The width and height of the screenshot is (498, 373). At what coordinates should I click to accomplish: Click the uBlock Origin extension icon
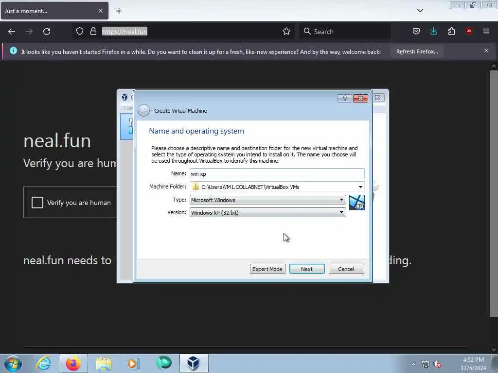[x=469, y=31]
